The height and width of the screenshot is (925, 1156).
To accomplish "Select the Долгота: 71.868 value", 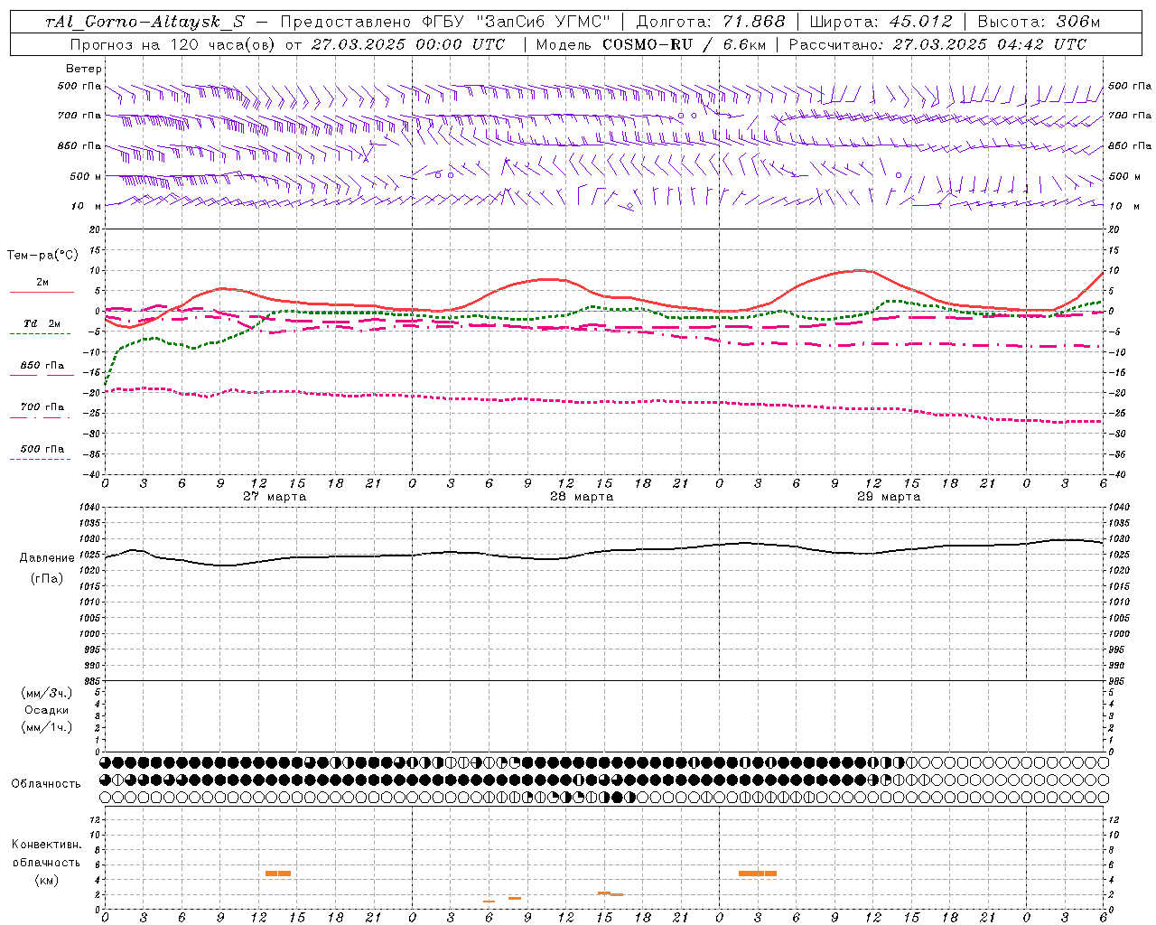I will pos(712,23).
